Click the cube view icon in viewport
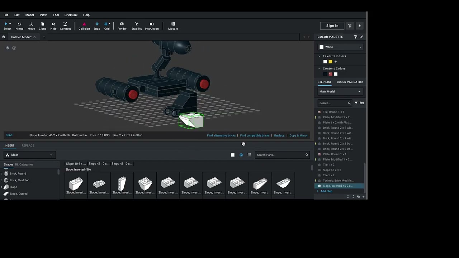Viewport: 459px width, 258px height. [x=7, y=48]
